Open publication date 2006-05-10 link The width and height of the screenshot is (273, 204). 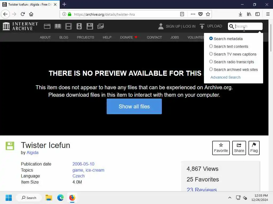pyautogui.click(x=83, y=164)
